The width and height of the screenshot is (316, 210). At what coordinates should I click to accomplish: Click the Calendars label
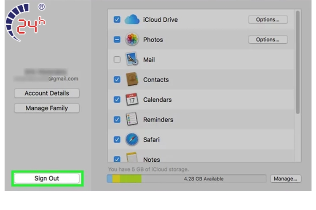pos(158,100)
